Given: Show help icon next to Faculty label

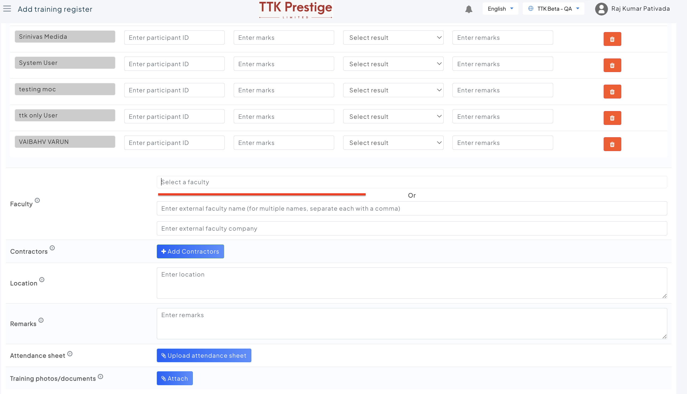Looking at the screenshot, I should click(x=37, y=200).
